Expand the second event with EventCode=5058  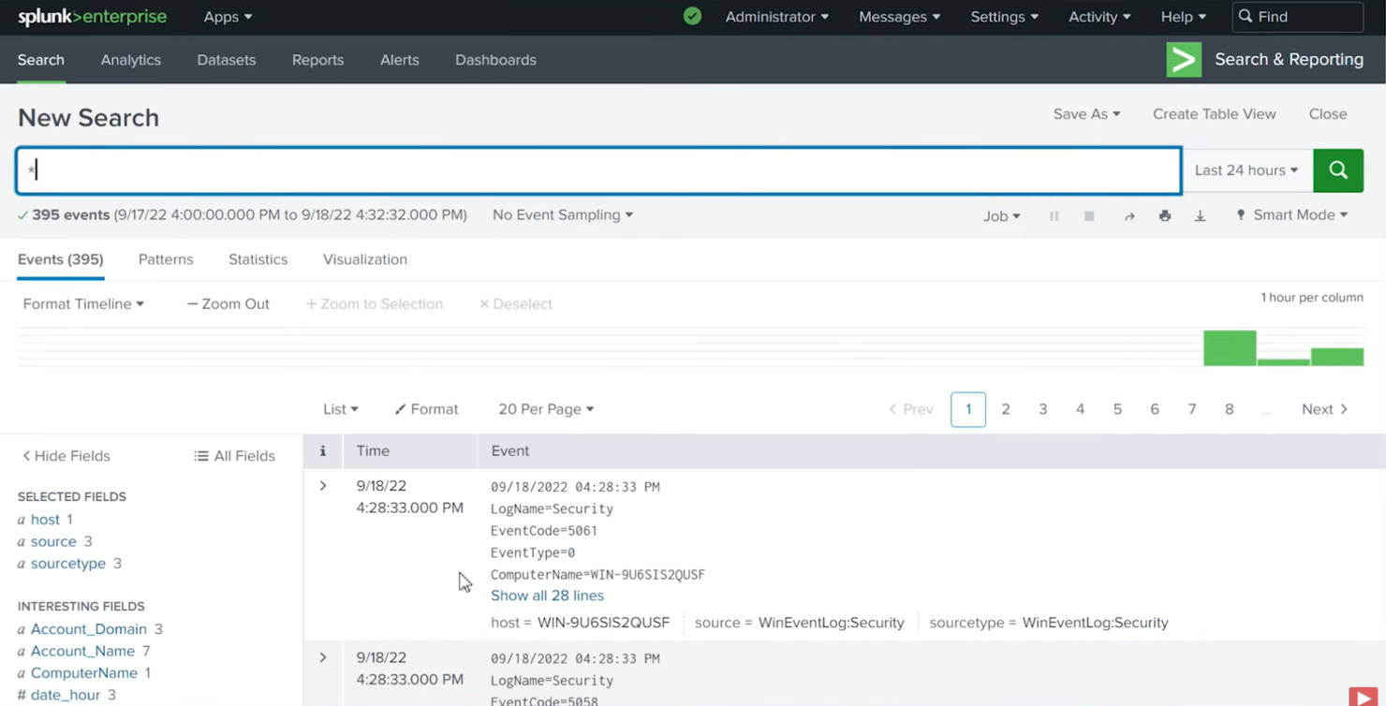pos(323,658)
